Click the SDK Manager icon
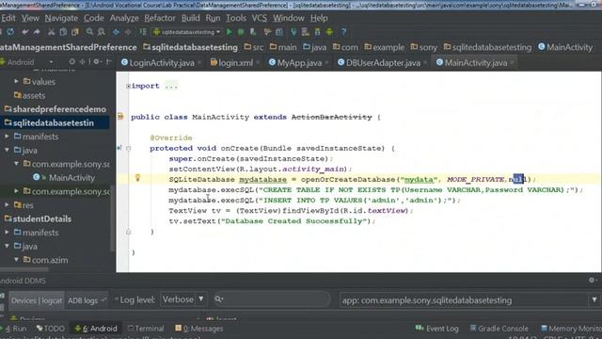The height and width of the screenshot is (339, 602). pos(318,32)
